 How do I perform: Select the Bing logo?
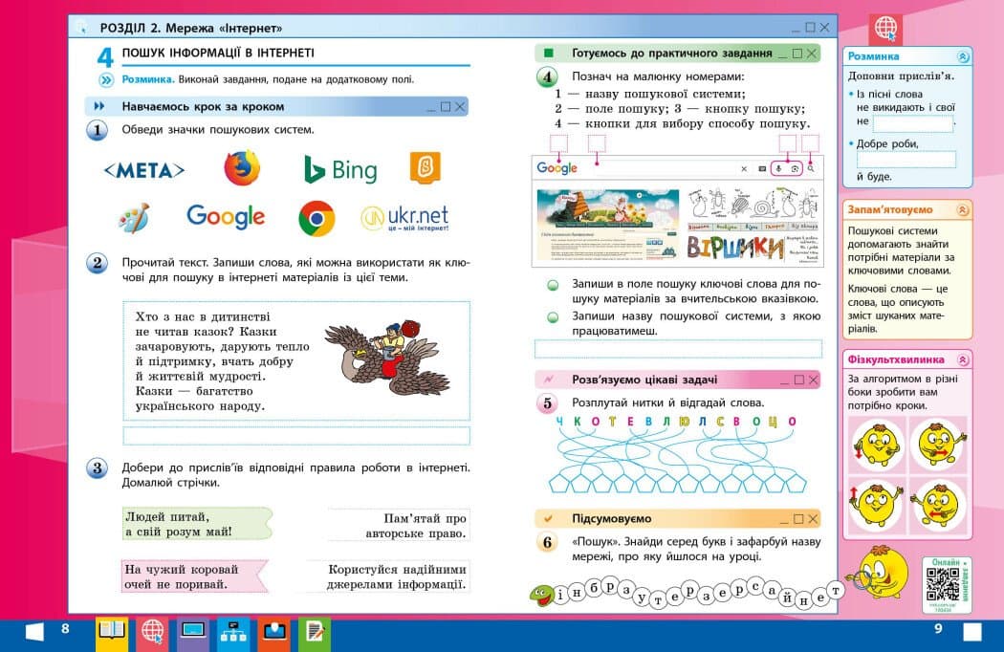[x=340, y=170]
